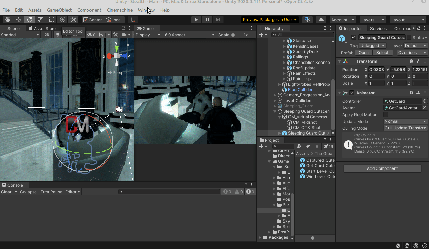Switch to the Asset Store tab
Image resolution: width=429 pixels, height=249 pixels.
(x=42, y=28)
